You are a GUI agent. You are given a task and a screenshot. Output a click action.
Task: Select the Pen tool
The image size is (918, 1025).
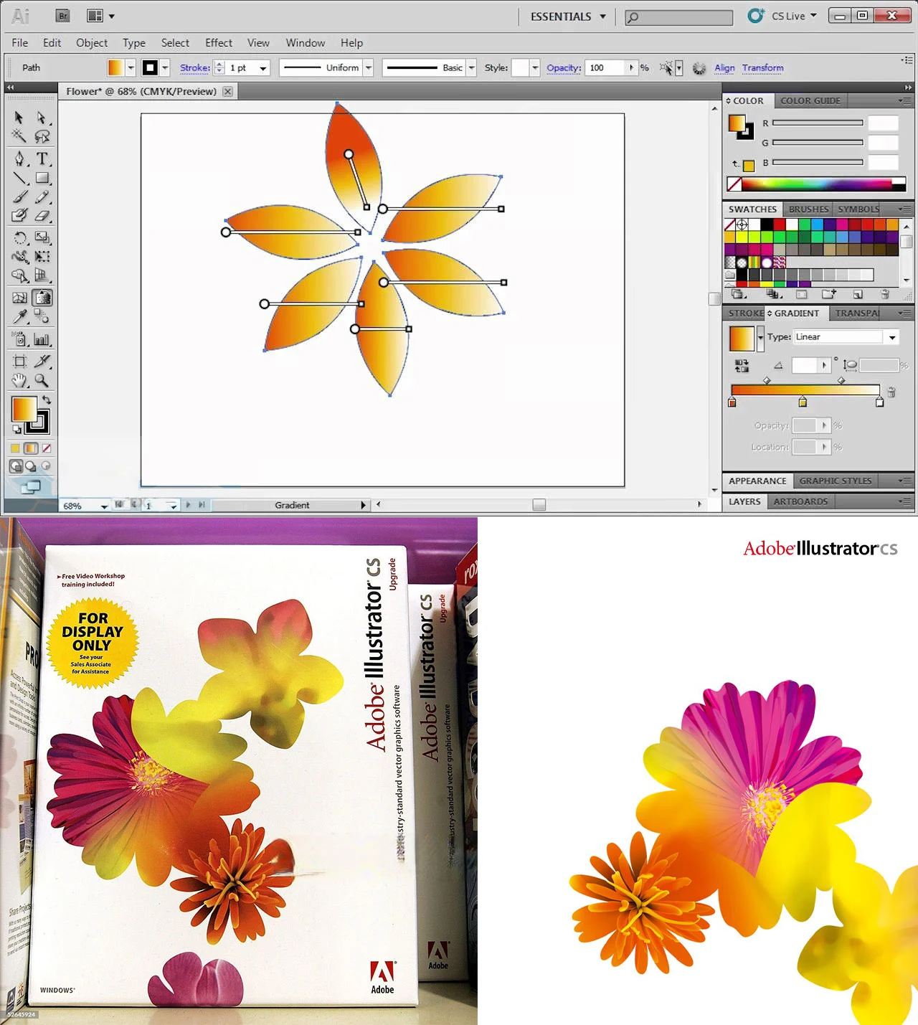19,159
